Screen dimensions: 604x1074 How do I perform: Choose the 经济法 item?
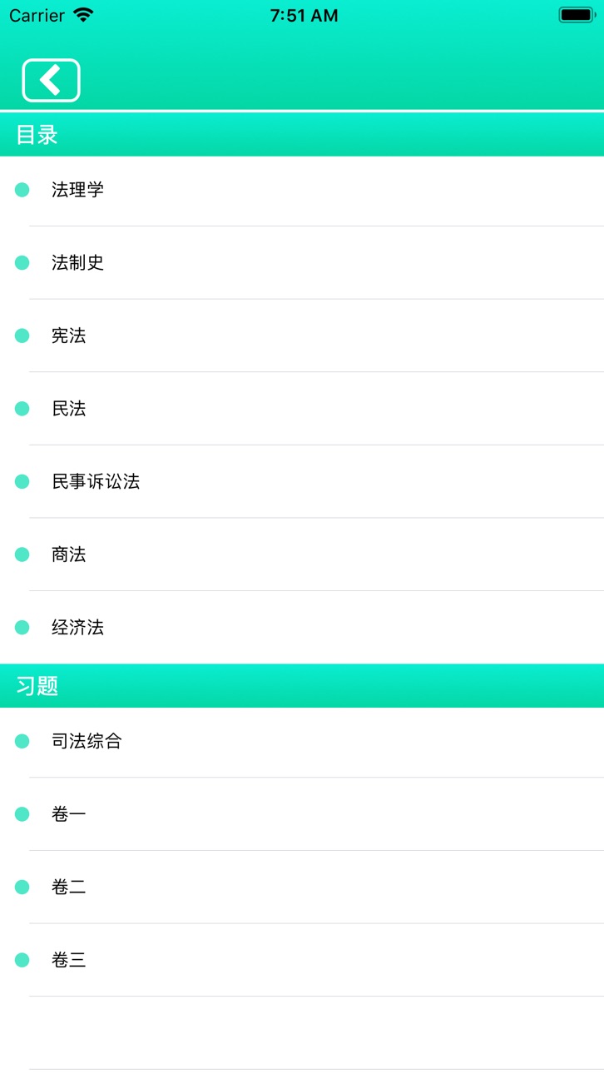[x=302, y=628]
